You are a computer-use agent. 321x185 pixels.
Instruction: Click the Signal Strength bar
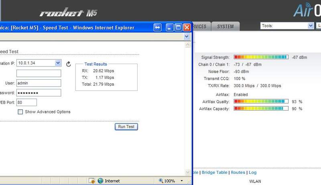(261, 57)
